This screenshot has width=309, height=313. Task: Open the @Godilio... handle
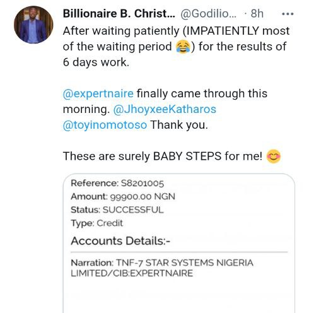[x=208, y=14]
